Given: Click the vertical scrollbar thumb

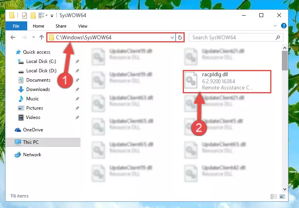Looking at the screenshot, I should click(x=285, y=61).
